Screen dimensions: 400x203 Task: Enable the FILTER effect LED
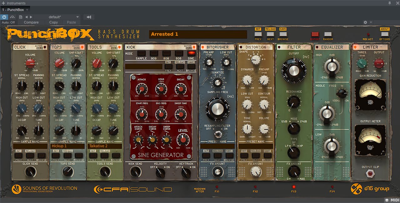tap(279, 47)
